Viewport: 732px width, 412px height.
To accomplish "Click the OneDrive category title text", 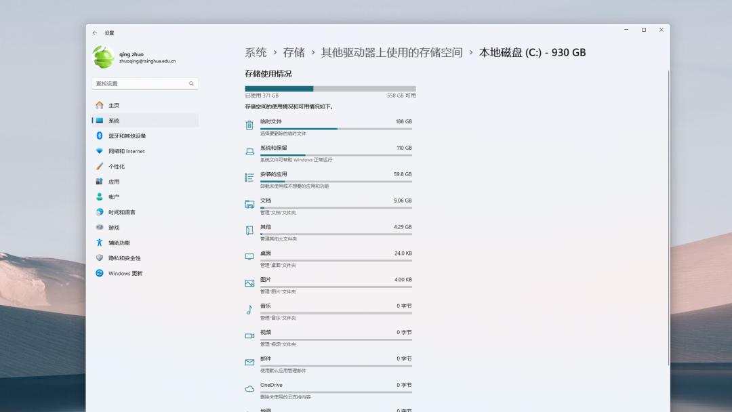I will click(271, 385).
